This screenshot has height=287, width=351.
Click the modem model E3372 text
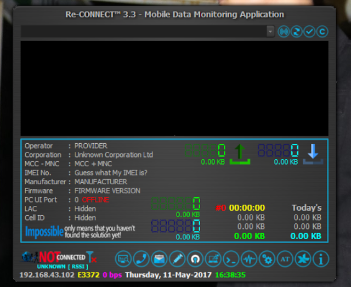click(x=88, y=275)
